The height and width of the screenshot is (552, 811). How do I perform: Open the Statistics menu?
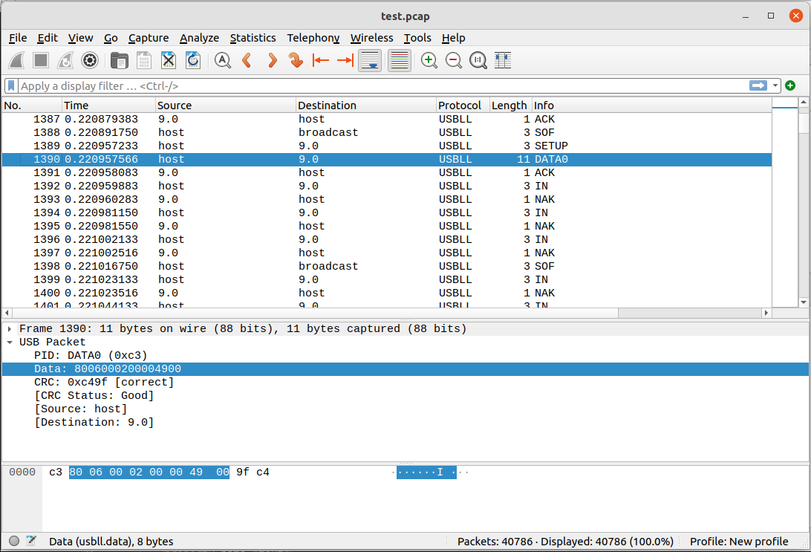pos(253,38)
